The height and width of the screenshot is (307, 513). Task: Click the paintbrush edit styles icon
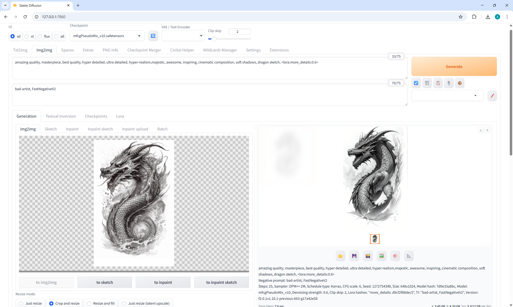coord(492,96)
